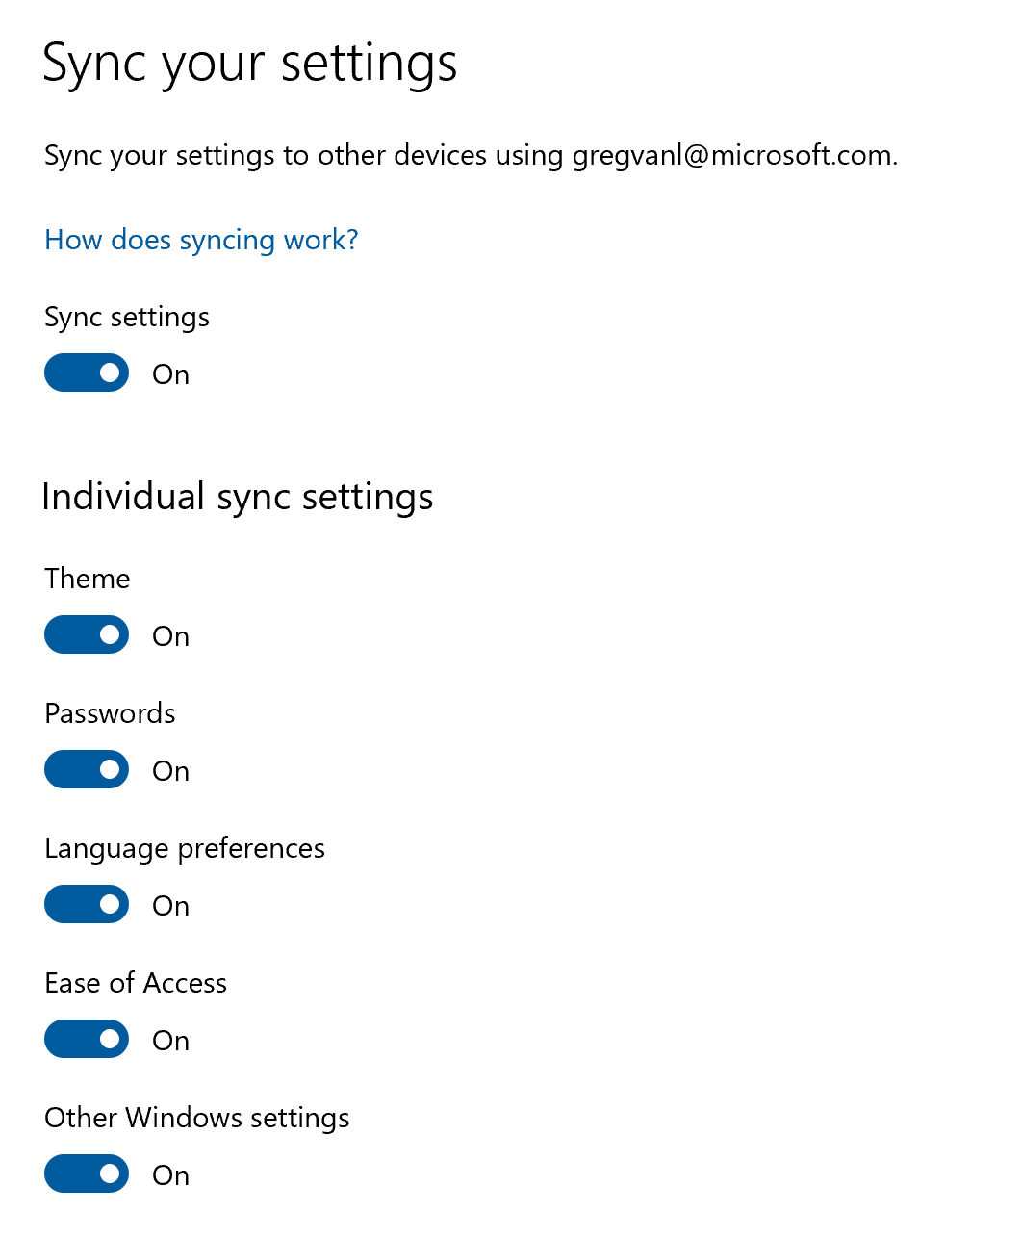Click the 'On' text beside Sync settings toggle
The image size is (1021, 1239).
(x=171, y=374)
